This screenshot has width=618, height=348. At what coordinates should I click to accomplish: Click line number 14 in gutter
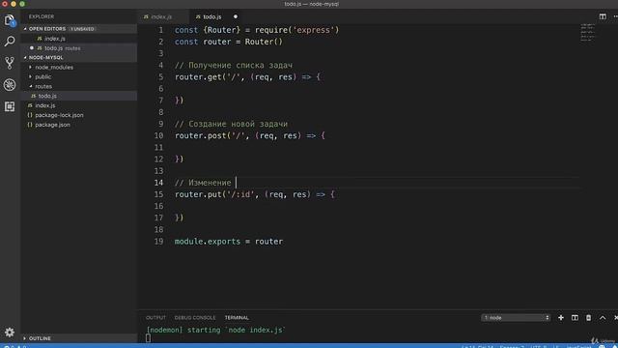(x=158, y=183)
